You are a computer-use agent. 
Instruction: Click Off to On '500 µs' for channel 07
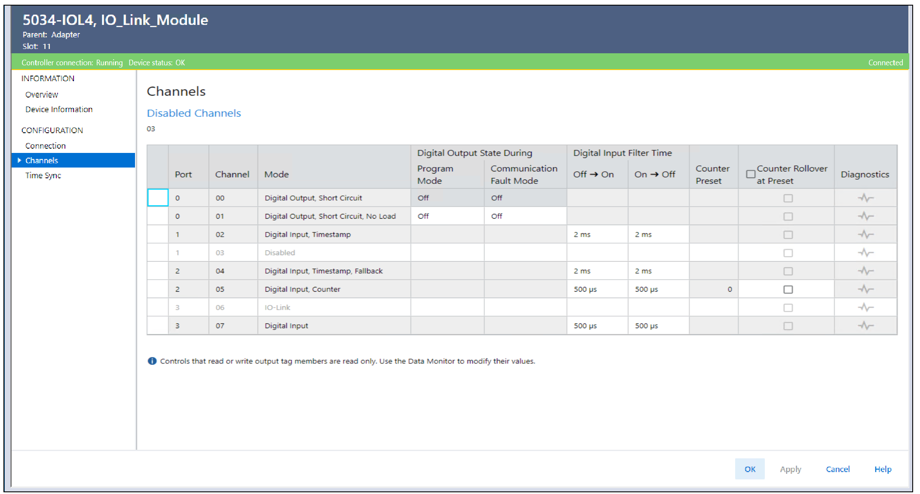click(x=597, y=326)
